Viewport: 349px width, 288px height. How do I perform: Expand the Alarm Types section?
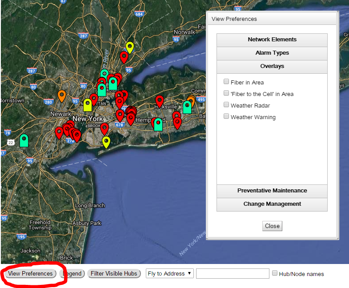coord(272,53)
